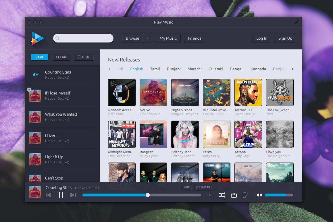Enter fullscreen with the expand icon
This screenshot has height=222, width=333.
click(297, 22)
